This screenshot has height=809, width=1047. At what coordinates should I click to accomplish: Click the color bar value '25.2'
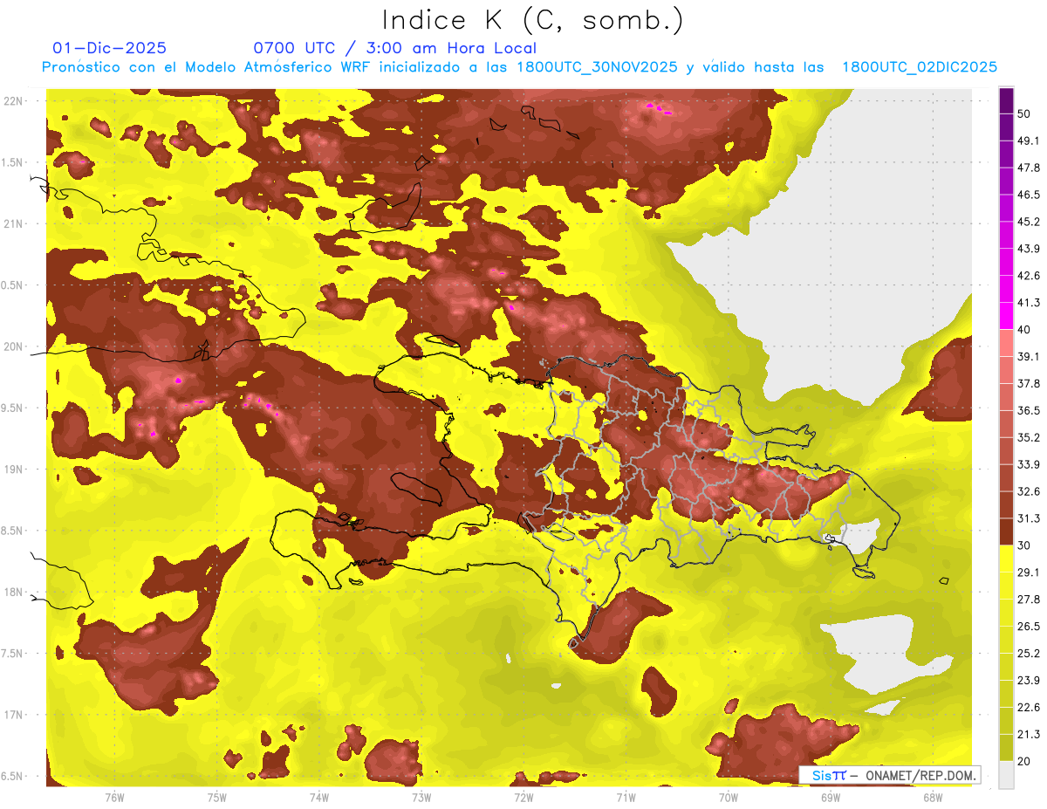(1029, 653)
